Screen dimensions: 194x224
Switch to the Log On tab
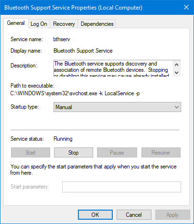(x=39, y=24)
